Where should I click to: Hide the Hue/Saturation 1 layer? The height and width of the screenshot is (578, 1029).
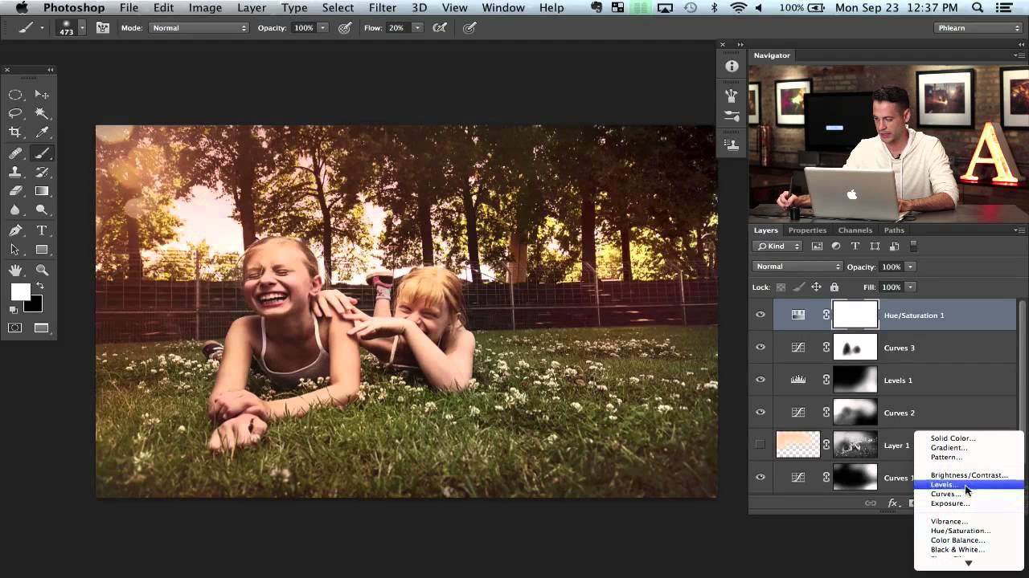click(x=760, y=315)
